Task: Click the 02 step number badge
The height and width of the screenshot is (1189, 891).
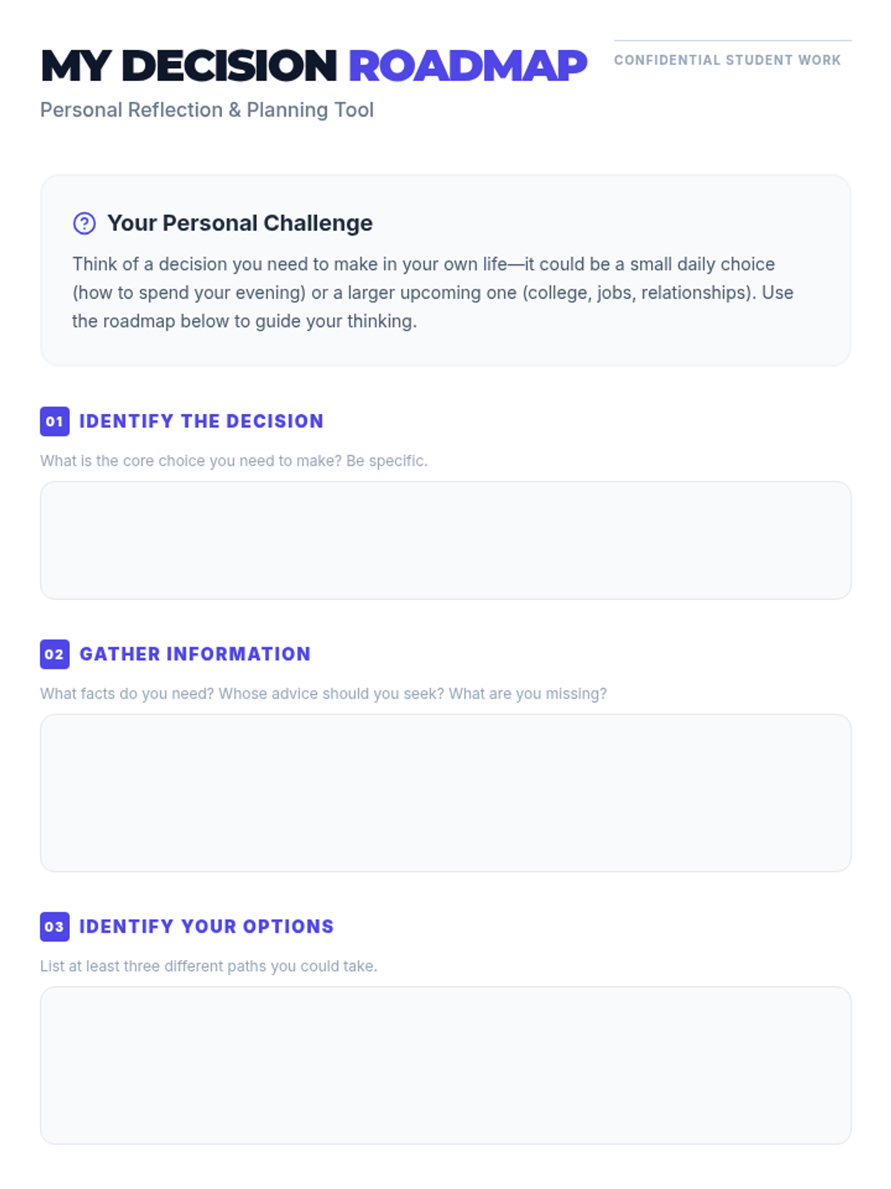Action: click(x=54, y=654)
